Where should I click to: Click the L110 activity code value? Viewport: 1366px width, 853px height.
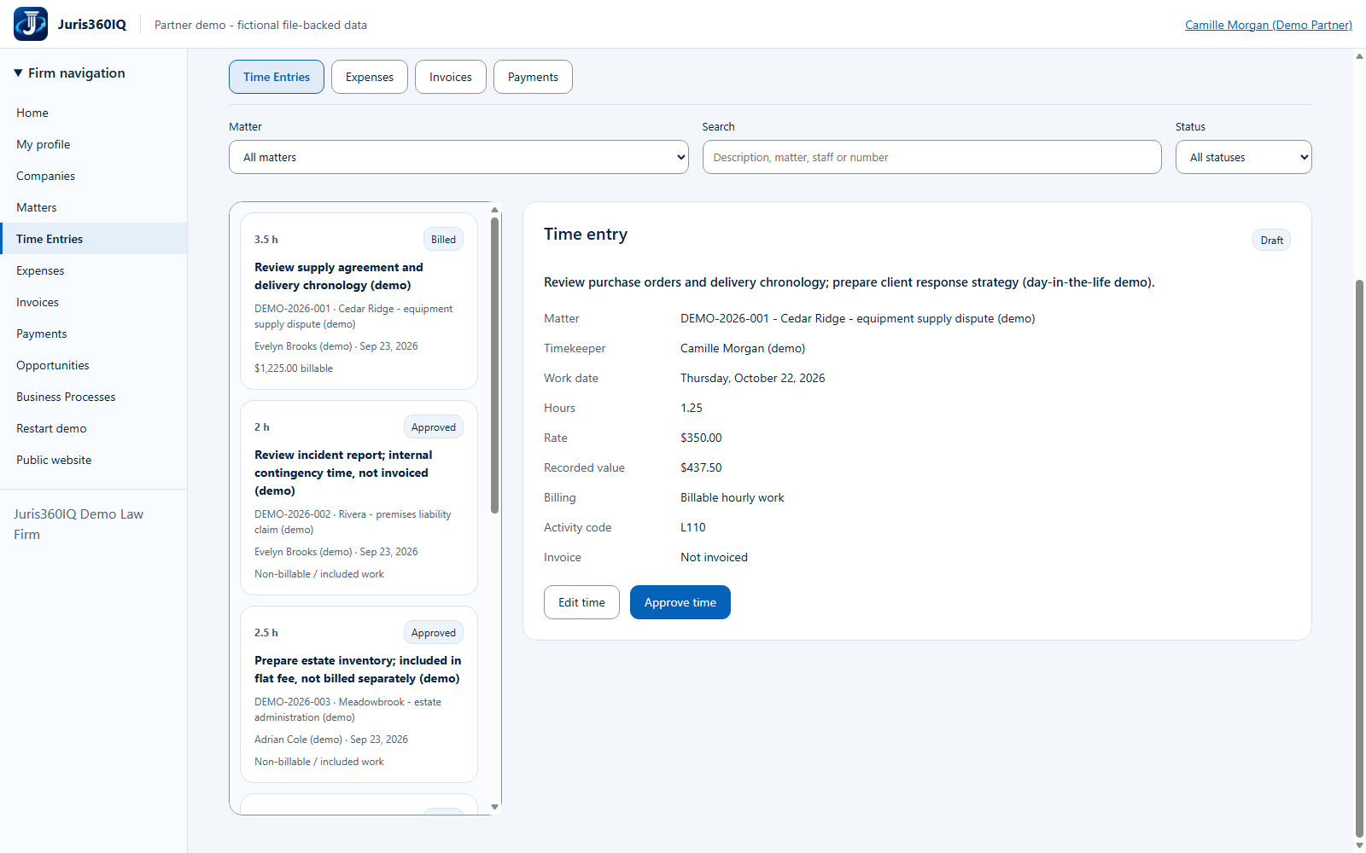693,527
